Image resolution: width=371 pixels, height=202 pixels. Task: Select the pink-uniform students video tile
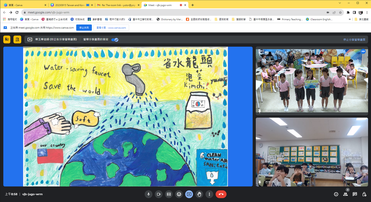312,81
